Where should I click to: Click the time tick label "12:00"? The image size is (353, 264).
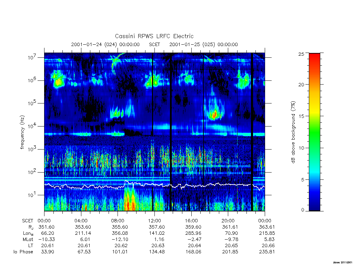tap(155, 221)
